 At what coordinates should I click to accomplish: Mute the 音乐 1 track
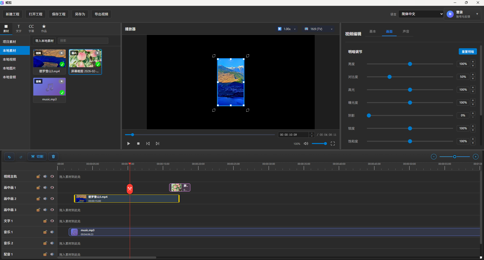pyautogui.click(x=52, y=232)
